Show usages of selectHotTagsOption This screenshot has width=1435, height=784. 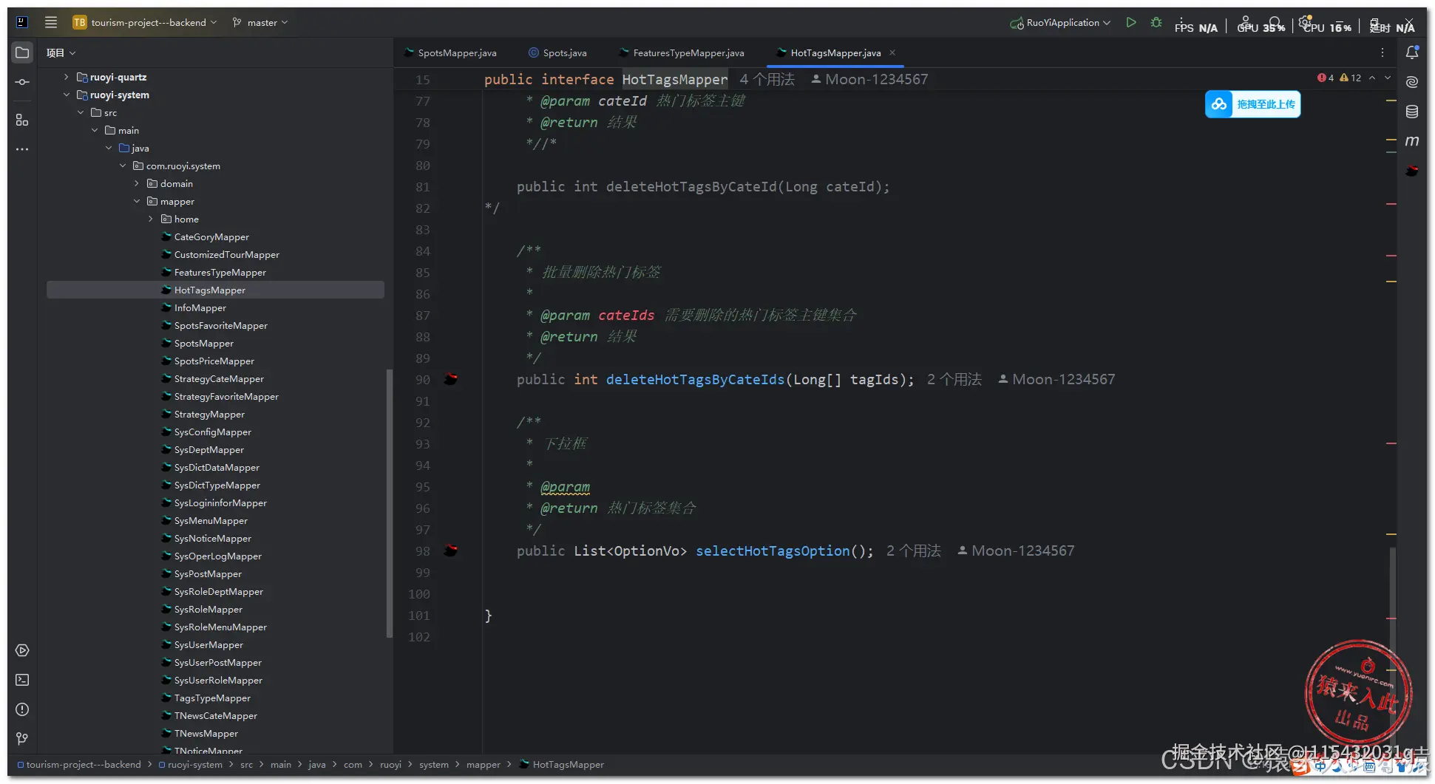[914, 550]
